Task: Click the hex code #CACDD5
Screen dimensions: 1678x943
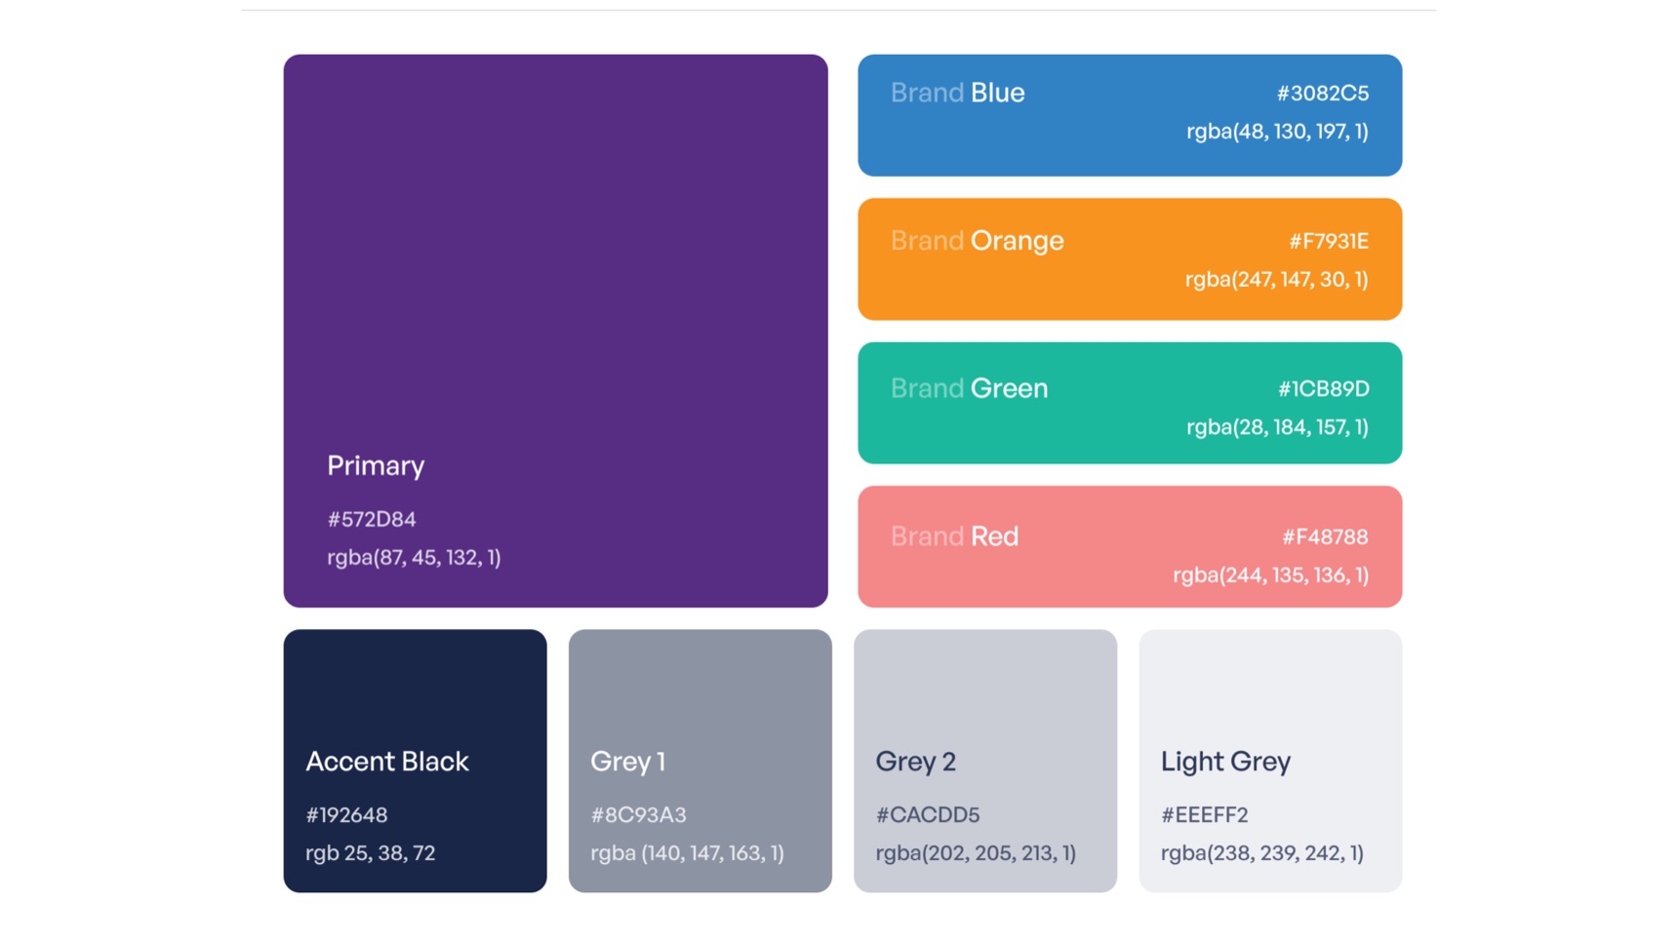Action: (928, 815)
